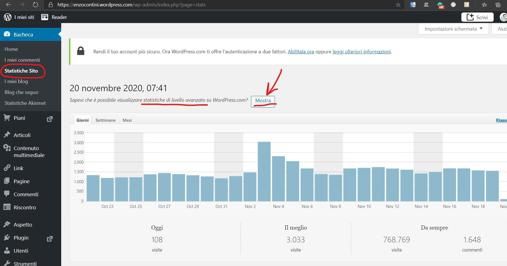Open Piani external link icon
Viewport: 507px width, 266px height.
50,119
